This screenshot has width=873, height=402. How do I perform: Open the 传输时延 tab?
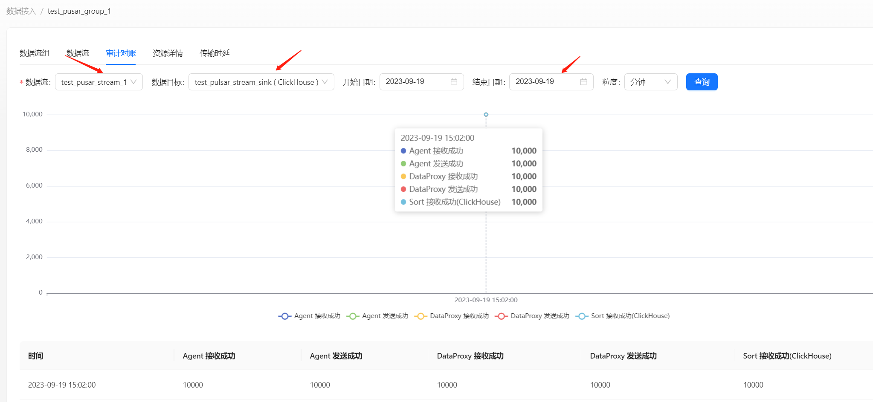tap(215, 53)
